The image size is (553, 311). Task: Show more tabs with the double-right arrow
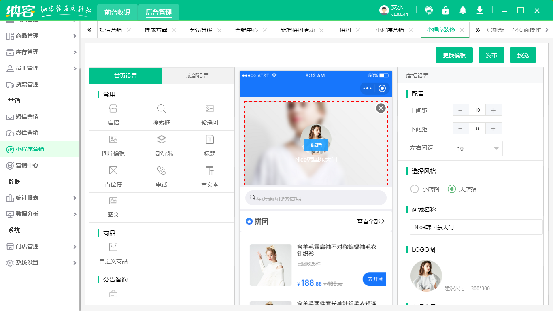pyautogui.click(x=478, y=30)
